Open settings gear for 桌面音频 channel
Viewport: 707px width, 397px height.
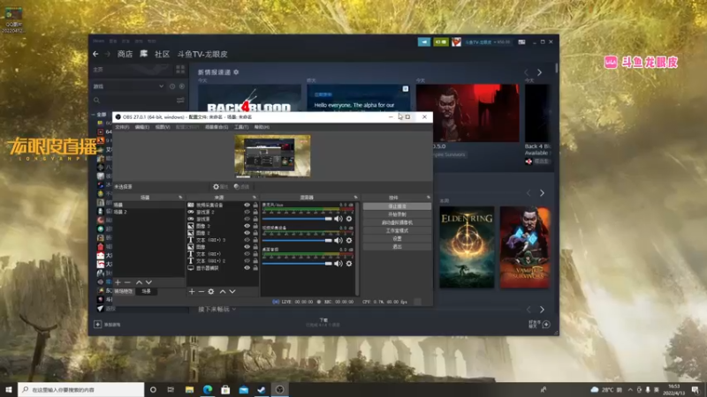click(x=349, y=263)
